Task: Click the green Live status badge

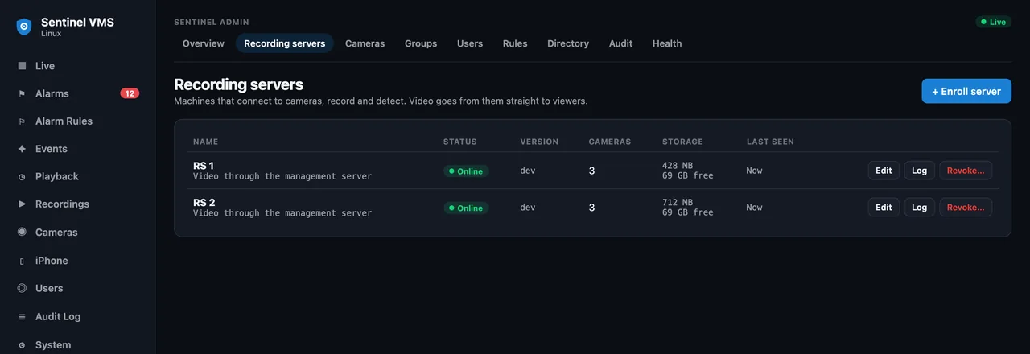Action: 994,22
